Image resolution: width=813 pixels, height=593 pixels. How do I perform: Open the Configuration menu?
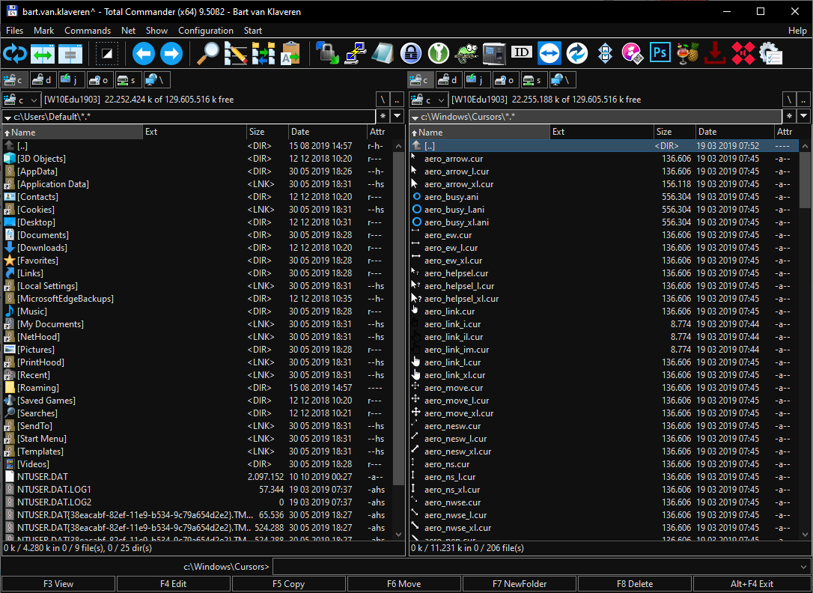point(206,31)
